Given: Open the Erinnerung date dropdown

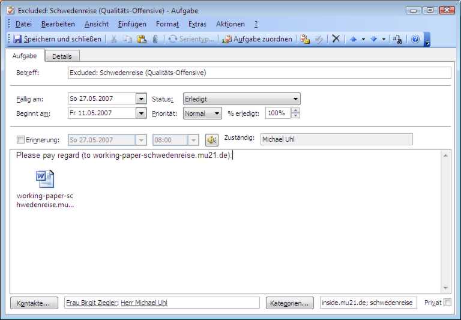Looking at the screenshot, I should coord(141,140).
